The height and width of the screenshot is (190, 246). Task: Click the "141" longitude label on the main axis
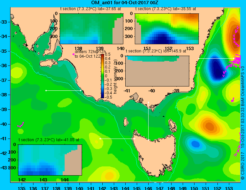[91, 188]
